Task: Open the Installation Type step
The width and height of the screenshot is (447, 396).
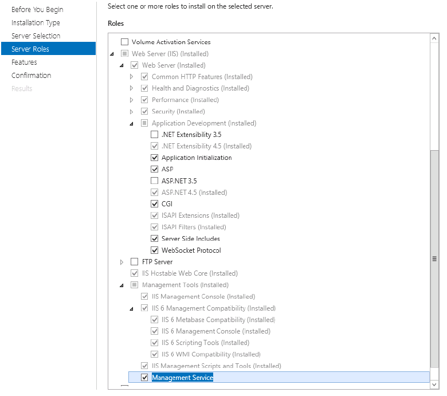Action: pyautogui.click(x=36, y=23)
